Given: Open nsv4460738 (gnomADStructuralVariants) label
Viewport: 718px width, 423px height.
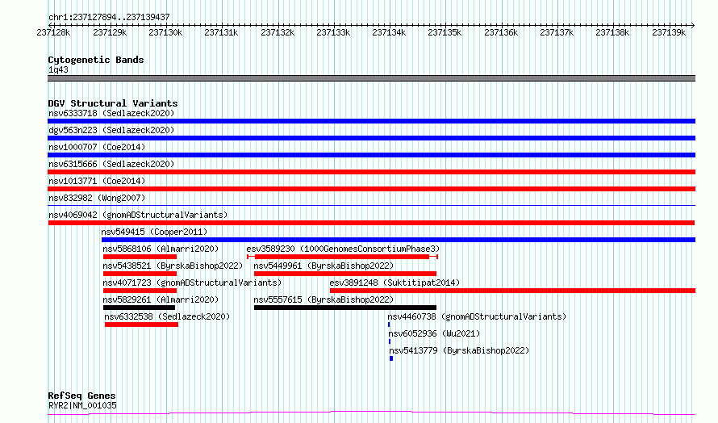Looking at the screenshot, I should [x=477, y=316].
